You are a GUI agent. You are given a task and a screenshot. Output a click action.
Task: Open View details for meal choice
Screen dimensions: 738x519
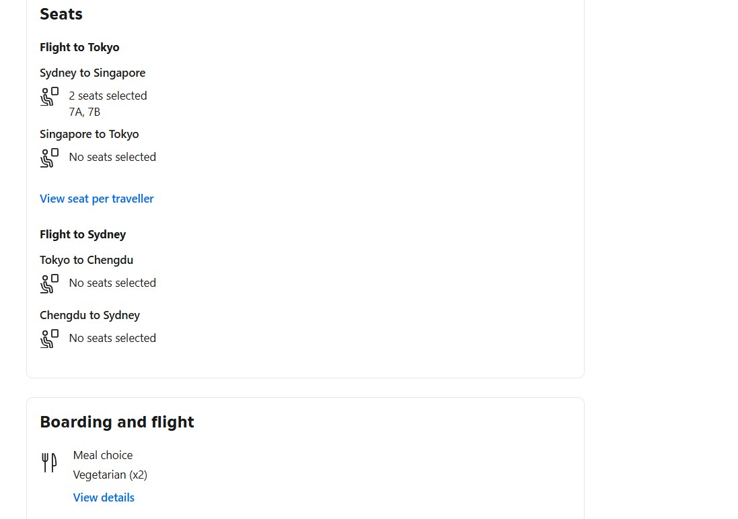click(x=104, y=497)
